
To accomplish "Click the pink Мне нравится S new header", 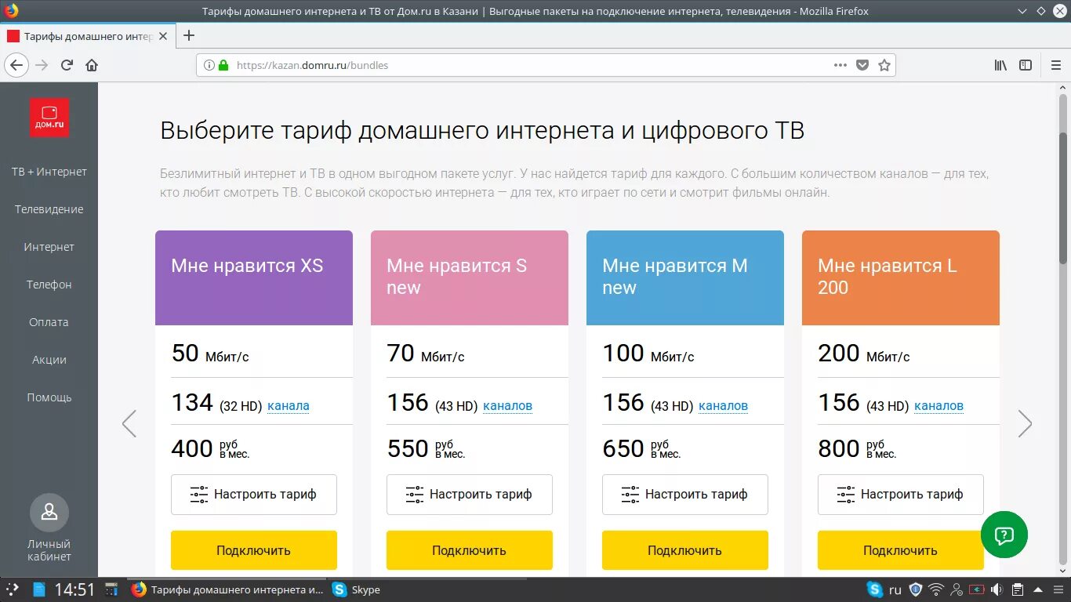I will click(x=470, y=277).
